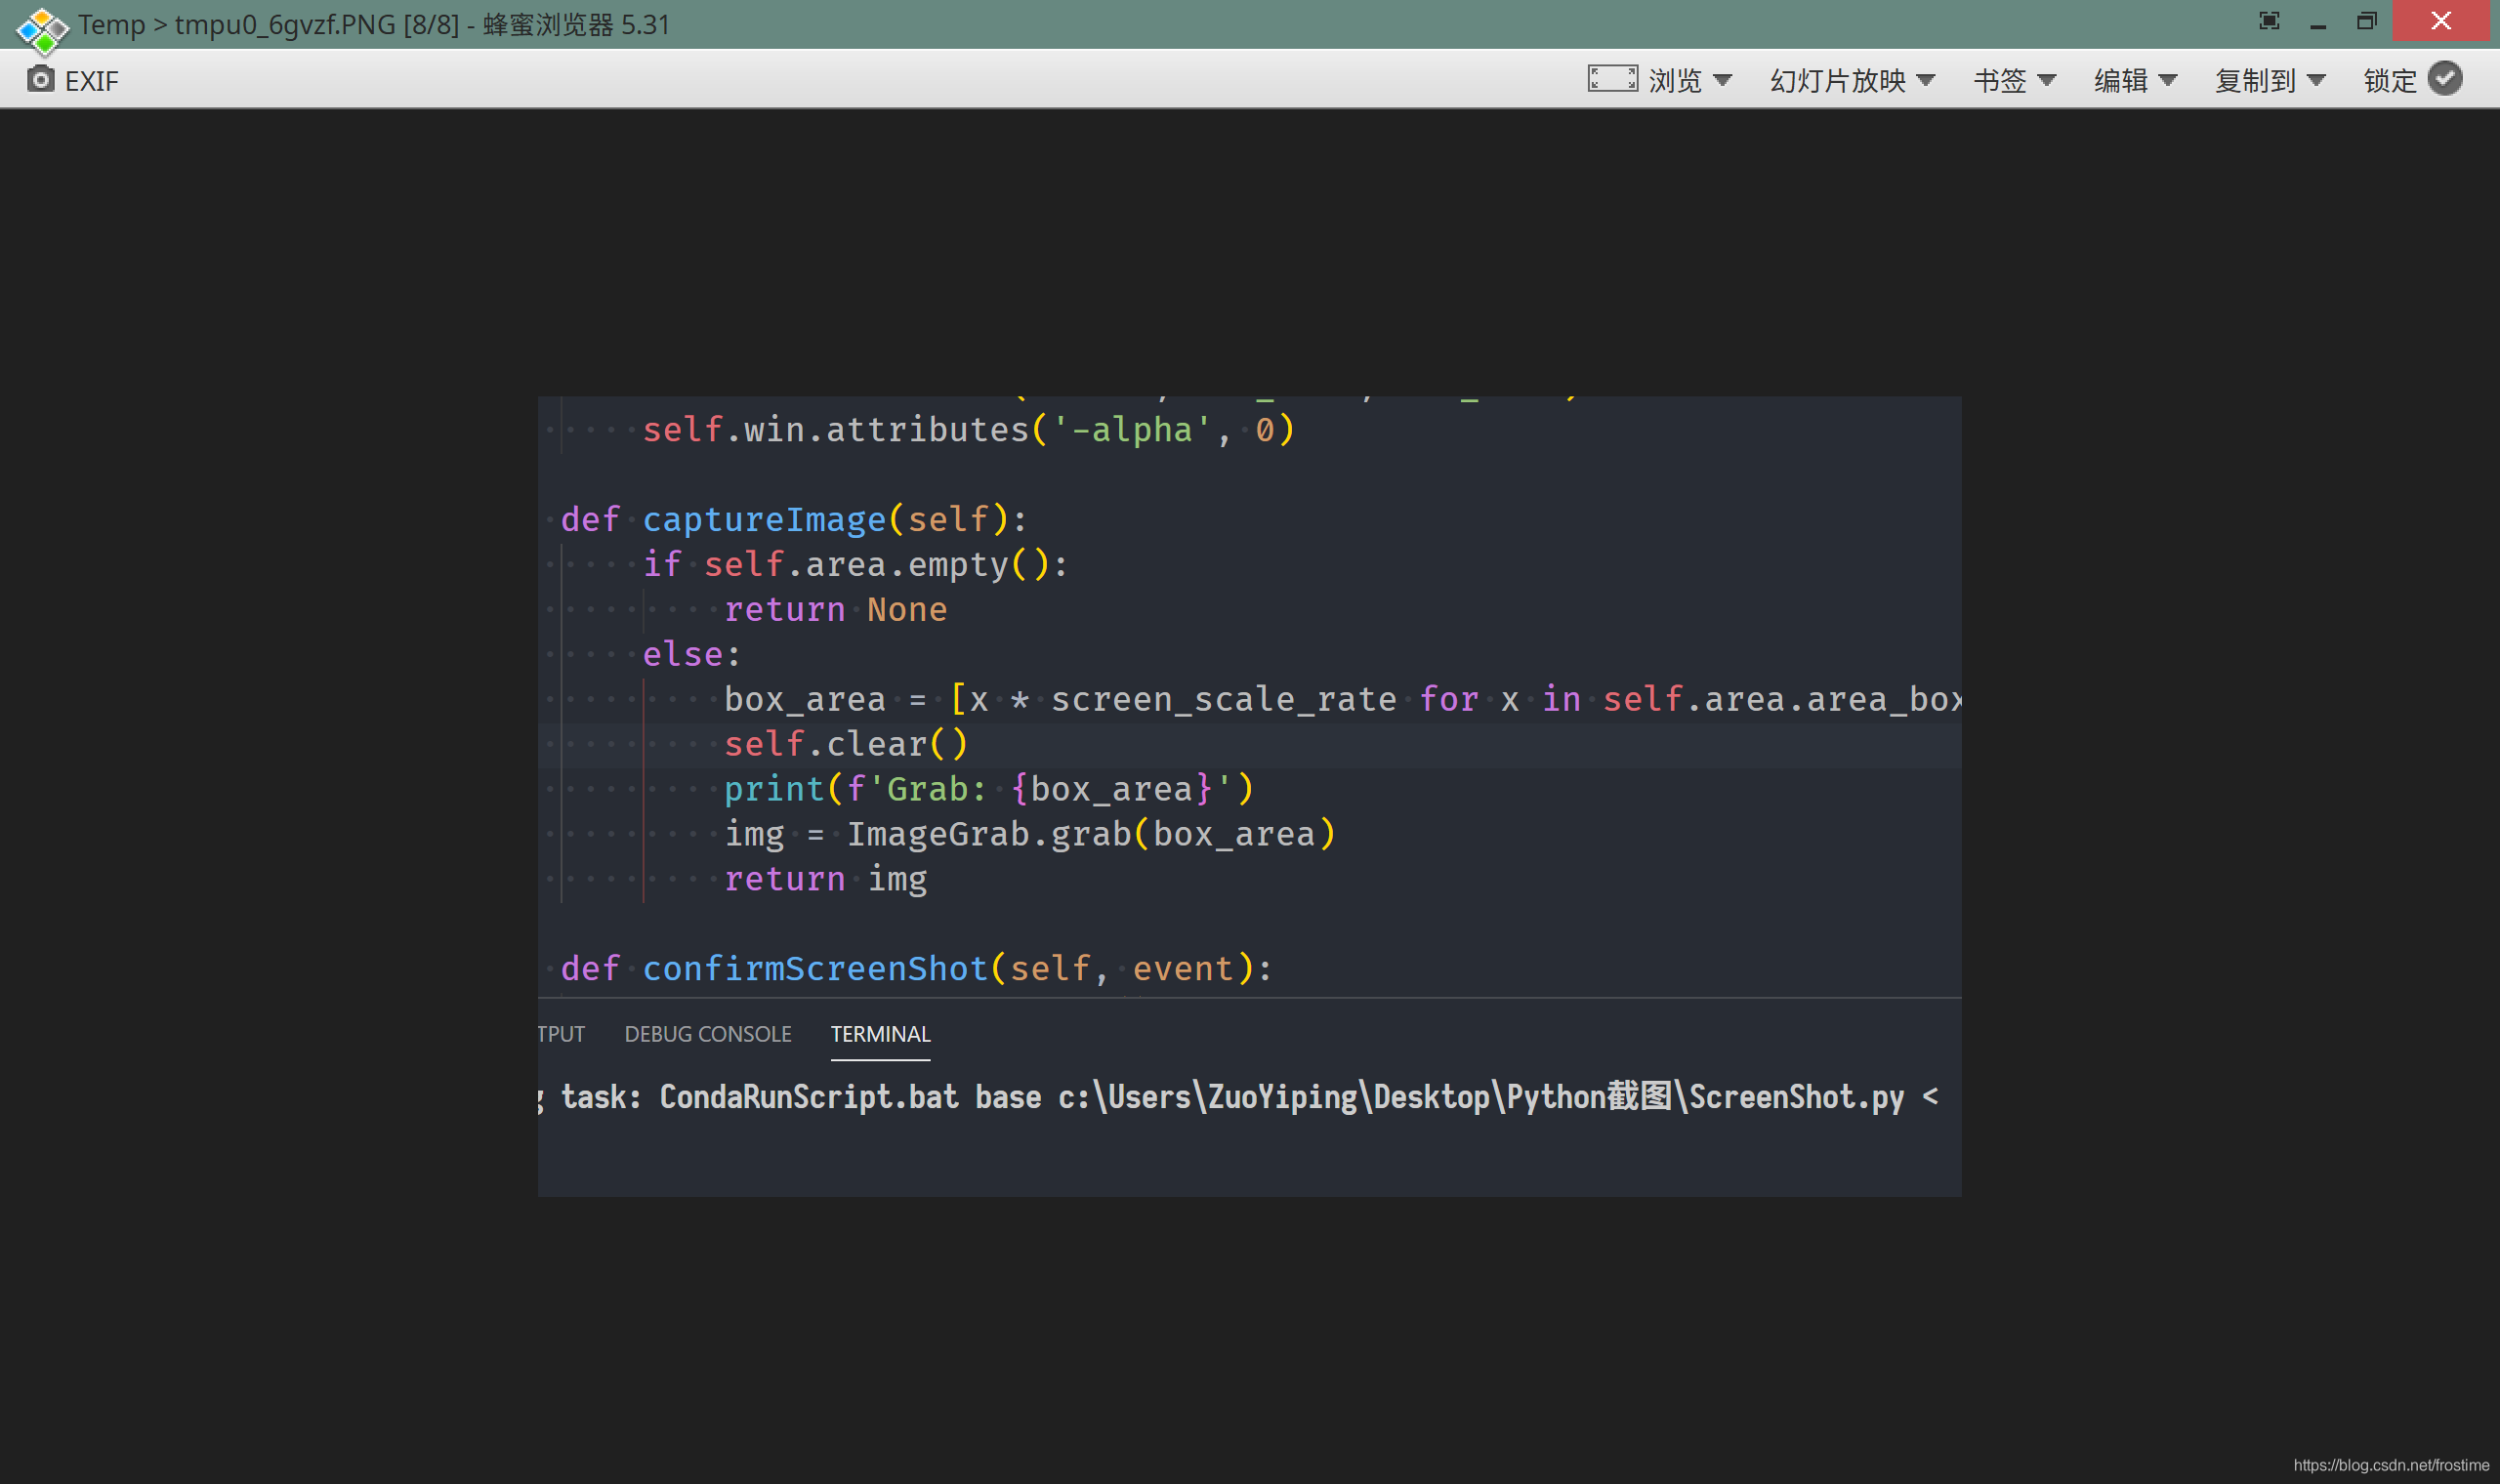Click the EXIF camera icon

[40, 80]
